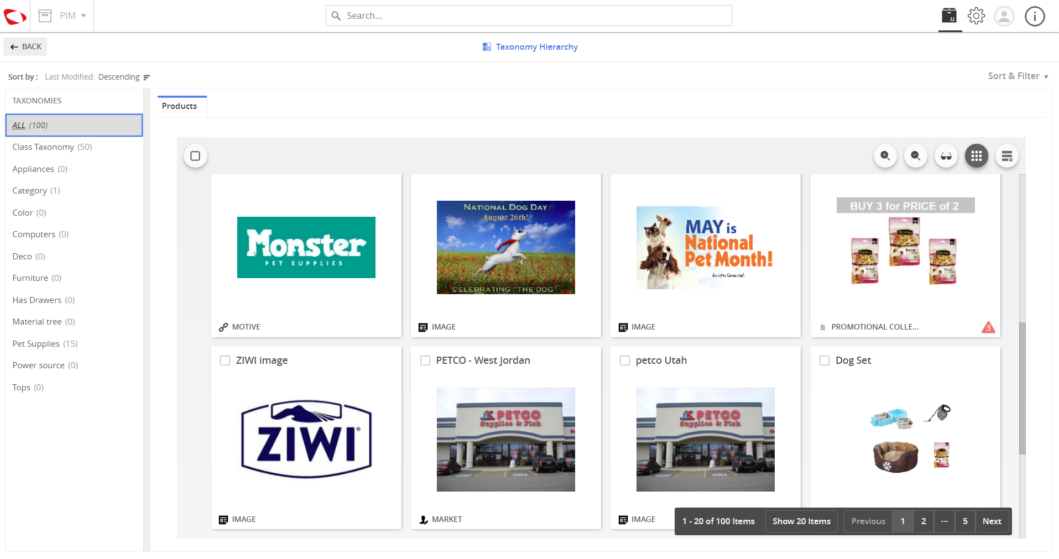Click the Promotional Collection document icon
The height and width of the screenshot is (559, 1059).
pyautogui.click(x=823, y=327)
